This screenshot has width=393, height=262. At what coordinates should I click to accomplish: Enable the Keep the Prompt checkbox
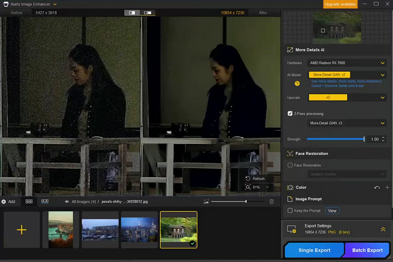pos(290,211)
